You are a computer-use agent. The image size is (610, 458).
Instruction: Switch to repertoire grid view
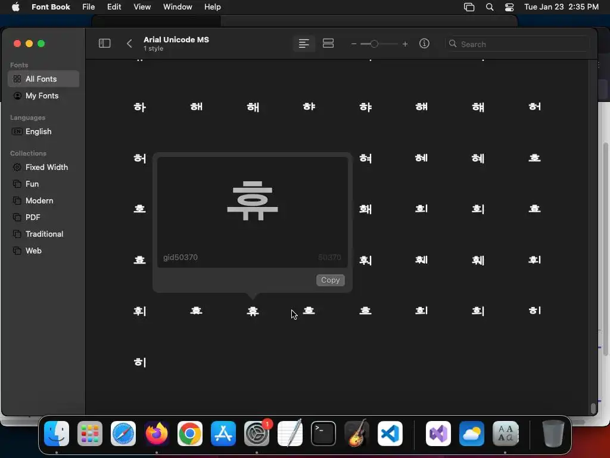coord(328,44)
